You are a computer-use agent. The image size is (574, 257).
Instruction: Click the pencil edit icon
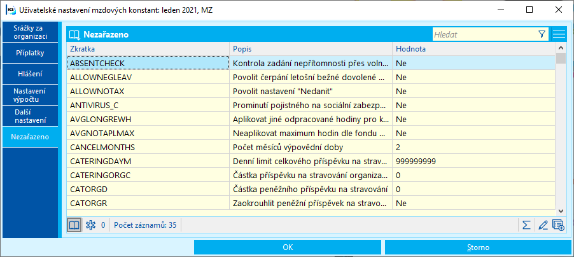pos(543,226)
